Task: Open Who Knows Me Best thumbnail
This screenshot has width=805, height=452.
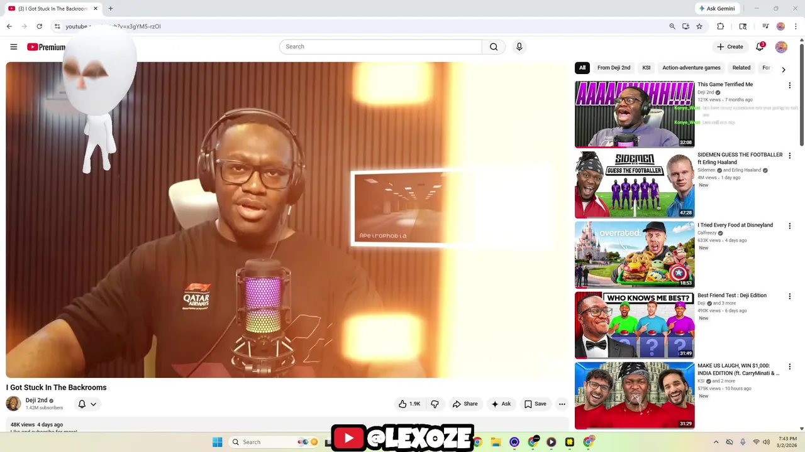Action: 635,325
